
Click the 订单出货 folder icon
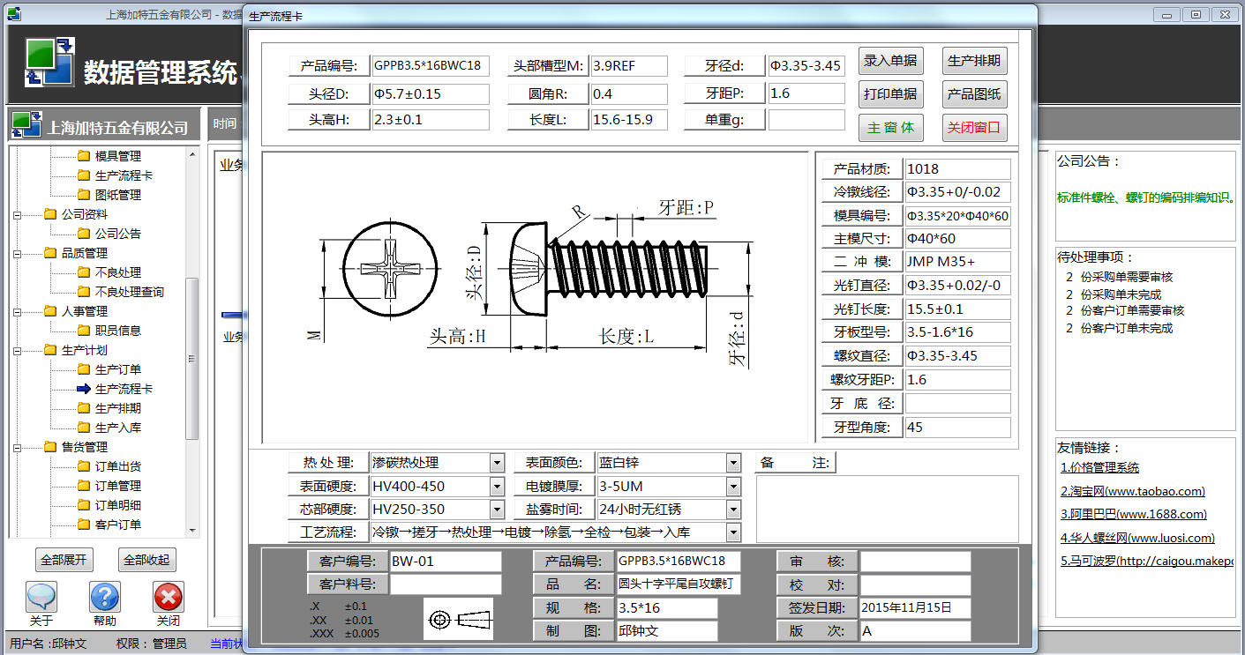84,466
